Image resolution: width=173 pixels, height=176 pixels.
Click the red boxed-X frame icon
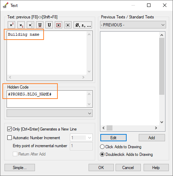(x=58, y=25)
